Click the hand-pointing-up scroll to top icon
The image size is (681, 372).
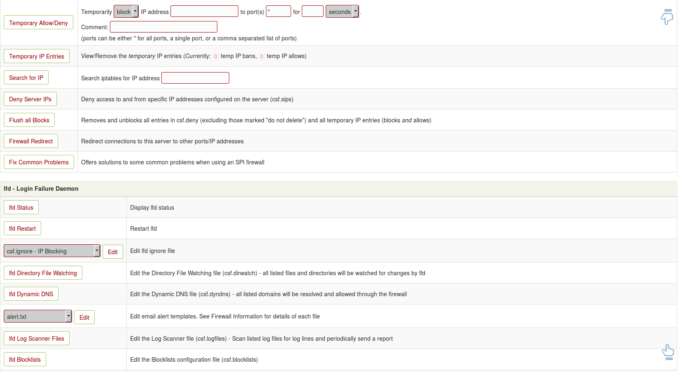coord(668,352)
